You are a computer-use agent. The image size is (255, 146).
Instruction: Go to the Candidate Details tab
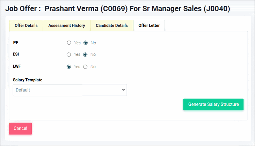[x=112, y=25]
